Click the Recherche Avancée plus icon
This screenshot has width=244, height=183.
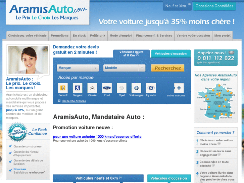pos(59,101)
